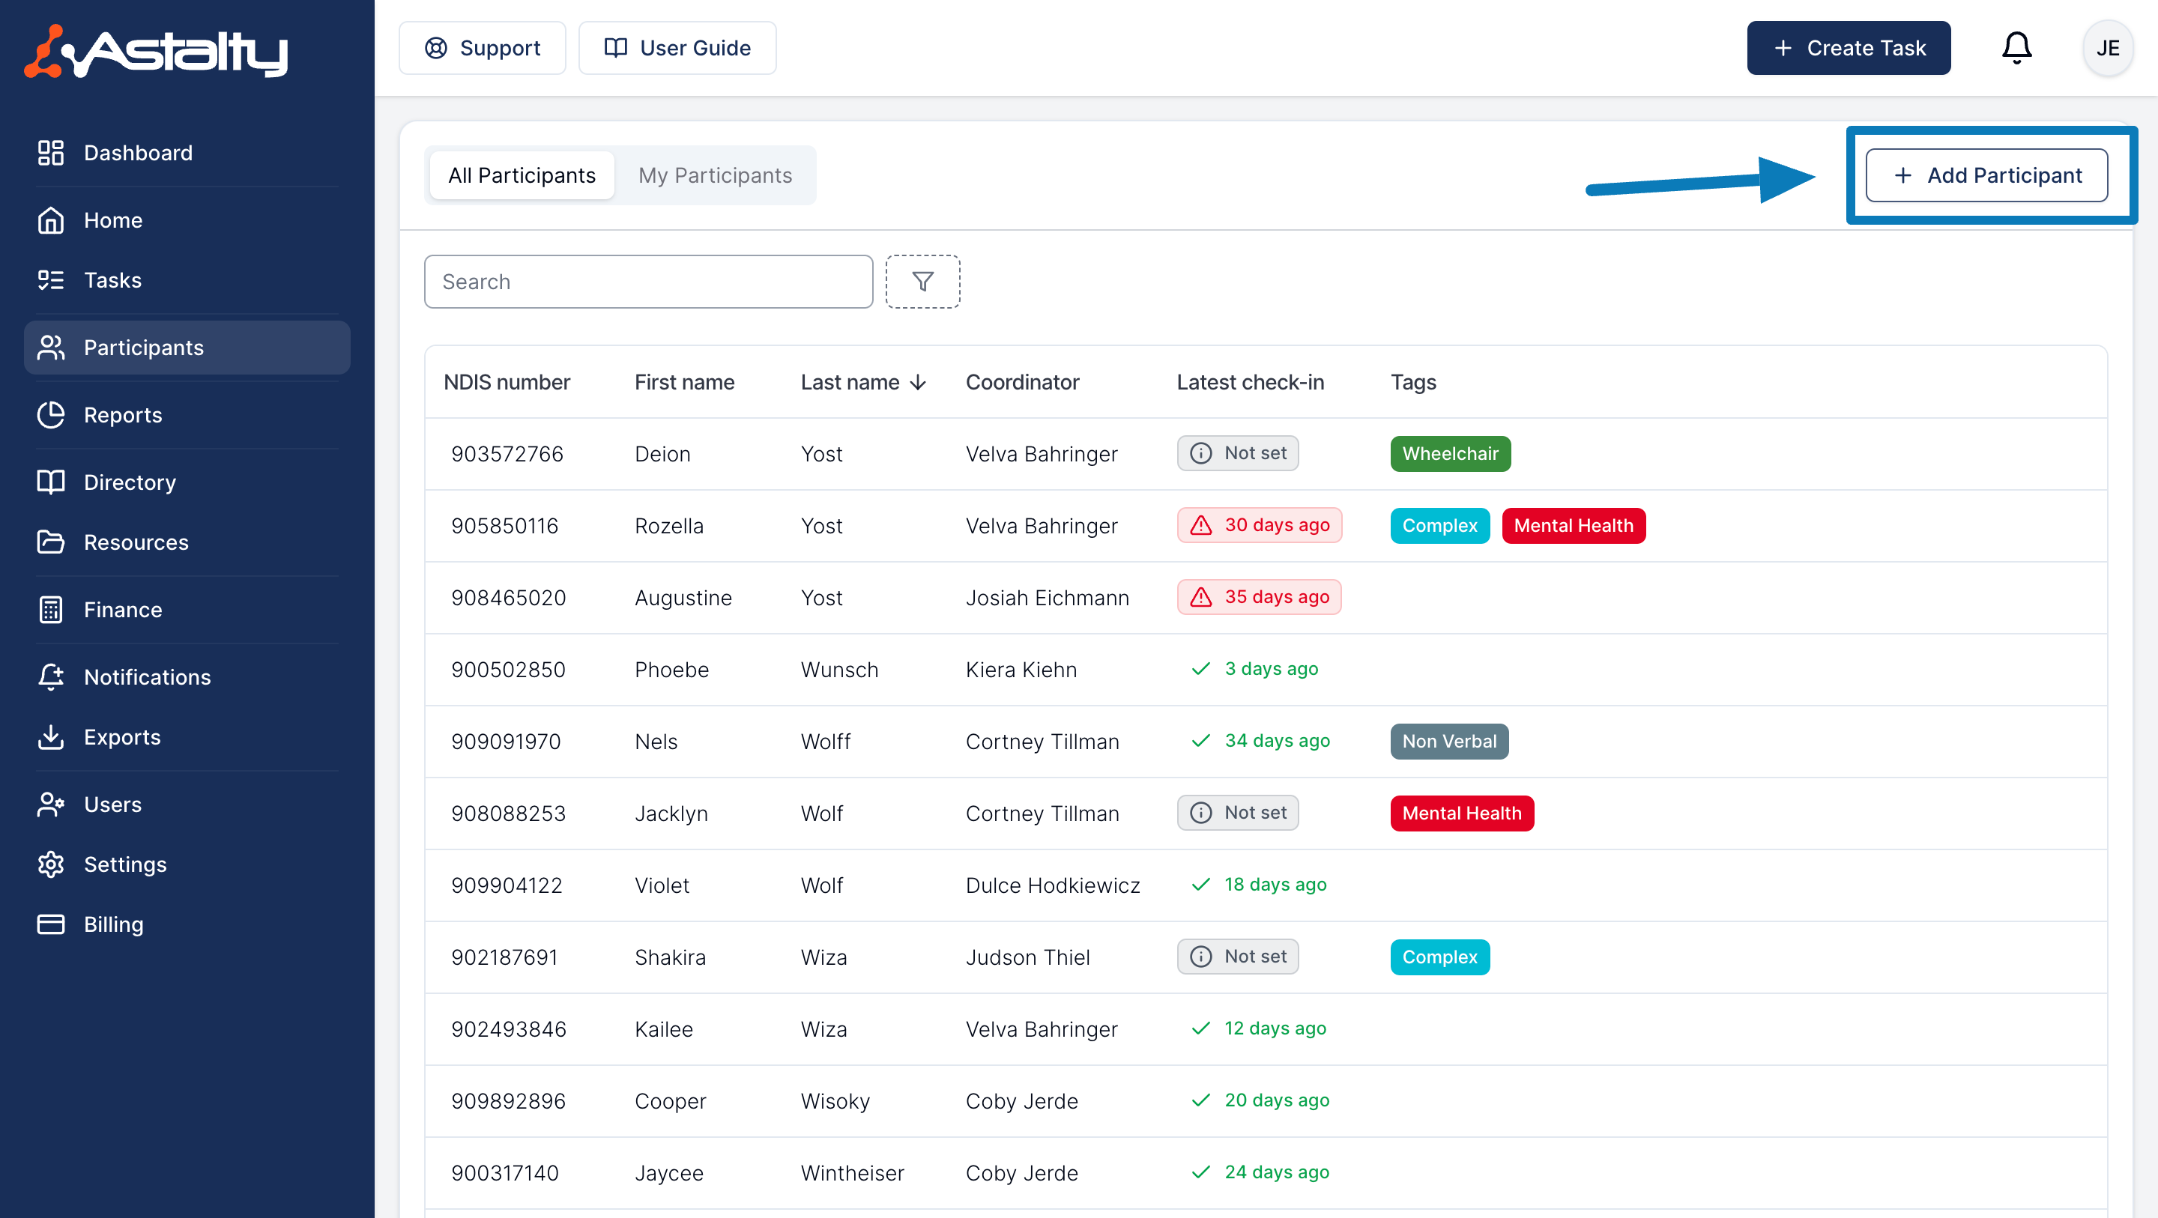Screen dimensions: 2158x1218
Task: Sort by the Coordinator column
Action: (x=1022, y=382)
